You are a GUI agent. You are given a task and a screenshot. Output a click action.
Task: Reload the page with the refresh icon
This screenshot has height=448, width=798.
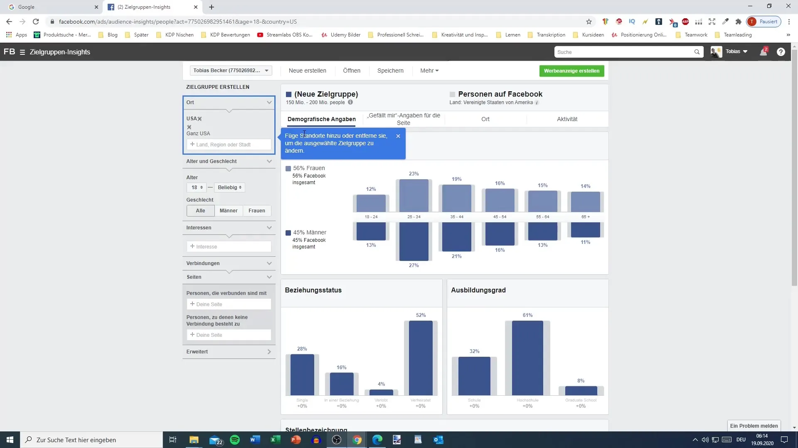(36, 22)
